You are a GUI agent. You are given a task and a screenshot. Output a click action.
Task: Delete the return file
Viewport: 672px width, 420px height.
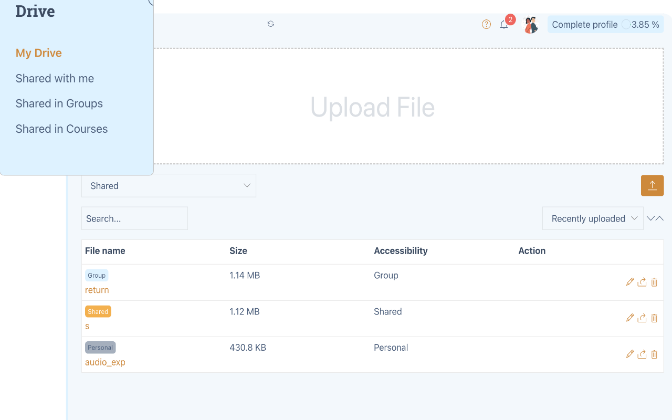(654, 282)
